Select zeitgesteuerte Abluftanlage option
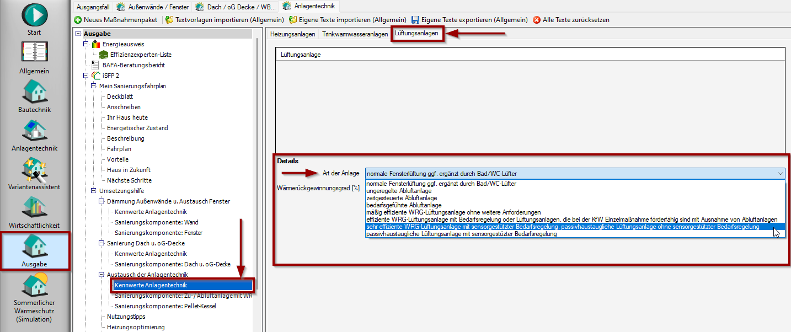791x332 pixels. pyautogui.click(x=402, y=198)
